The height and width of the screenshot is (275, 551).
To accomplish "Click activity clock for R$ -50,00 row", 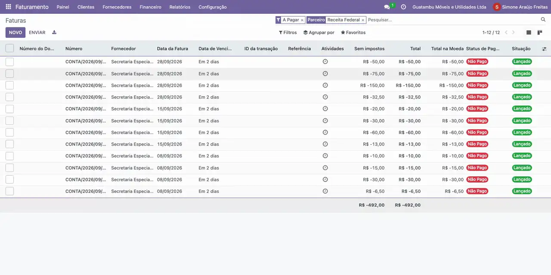I will [325, 61].
